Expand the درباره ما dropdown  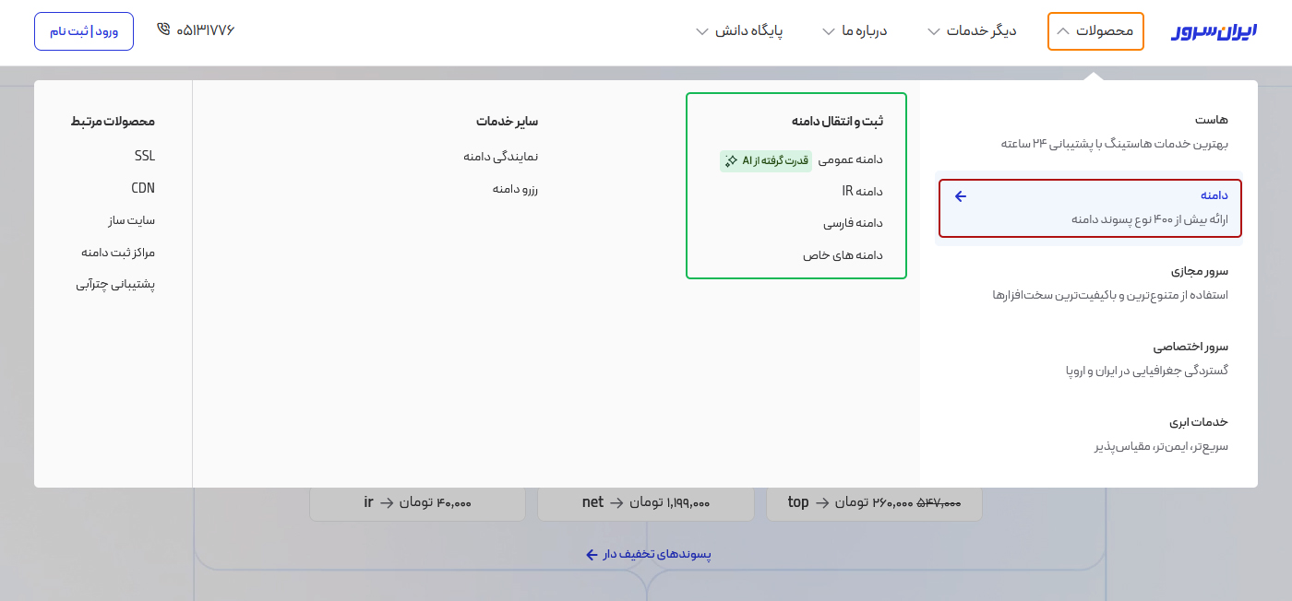[x=855, y=31]
